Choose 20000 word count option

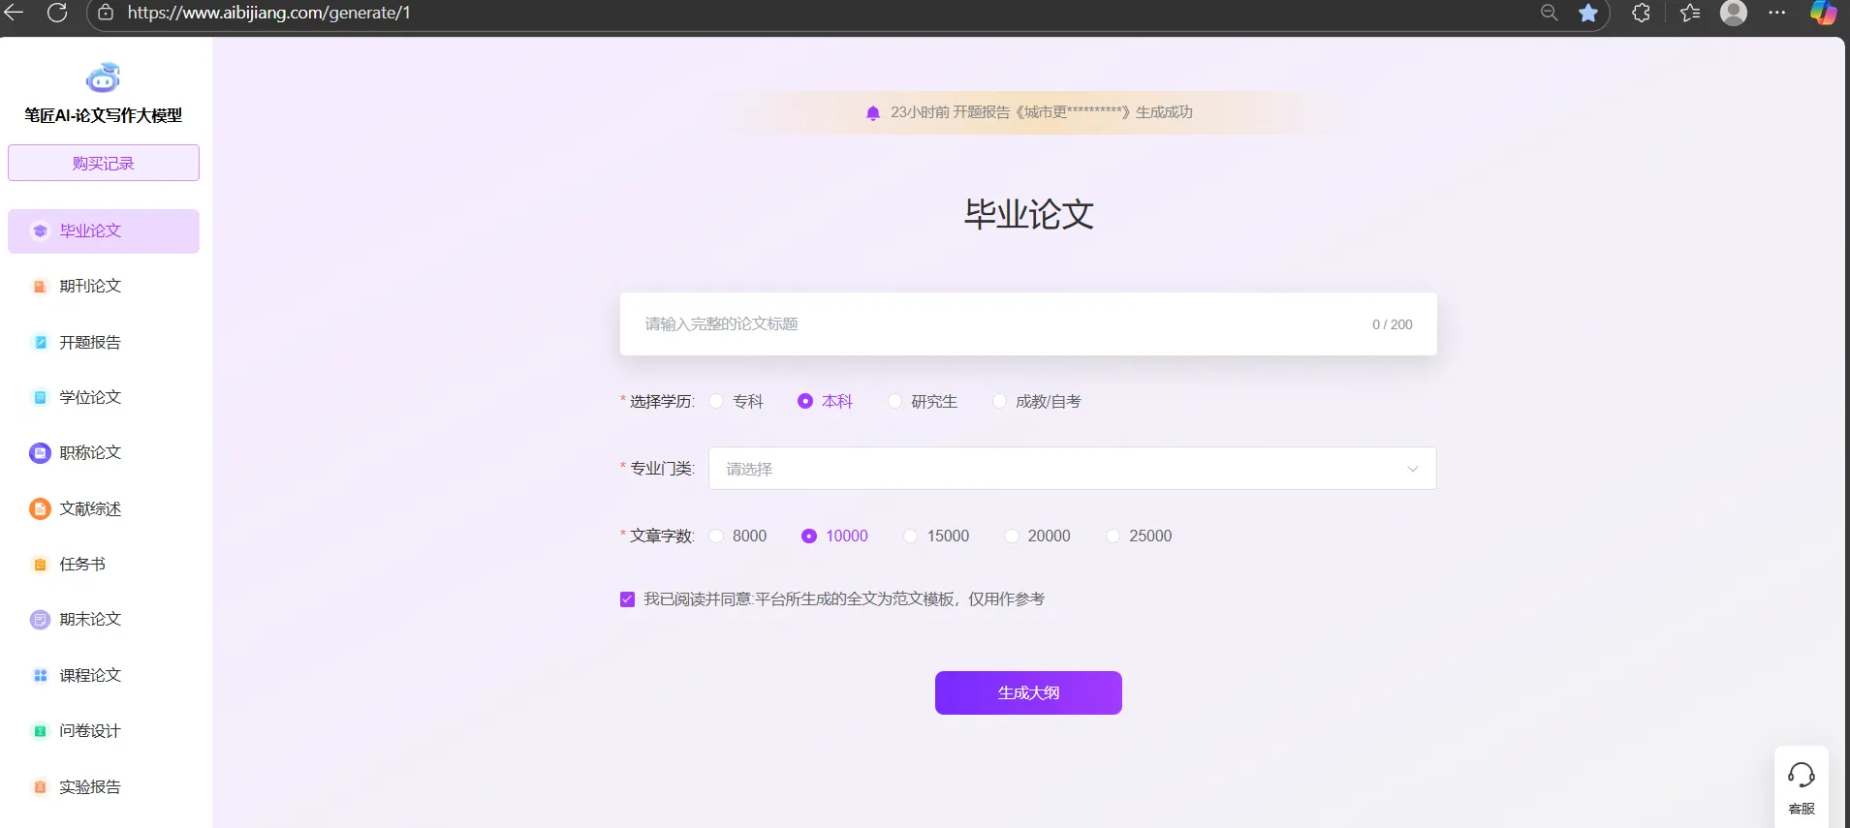tap(1012, 536)
